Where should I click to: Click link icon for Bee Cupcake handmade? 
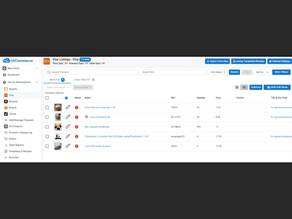click(68, 127)
